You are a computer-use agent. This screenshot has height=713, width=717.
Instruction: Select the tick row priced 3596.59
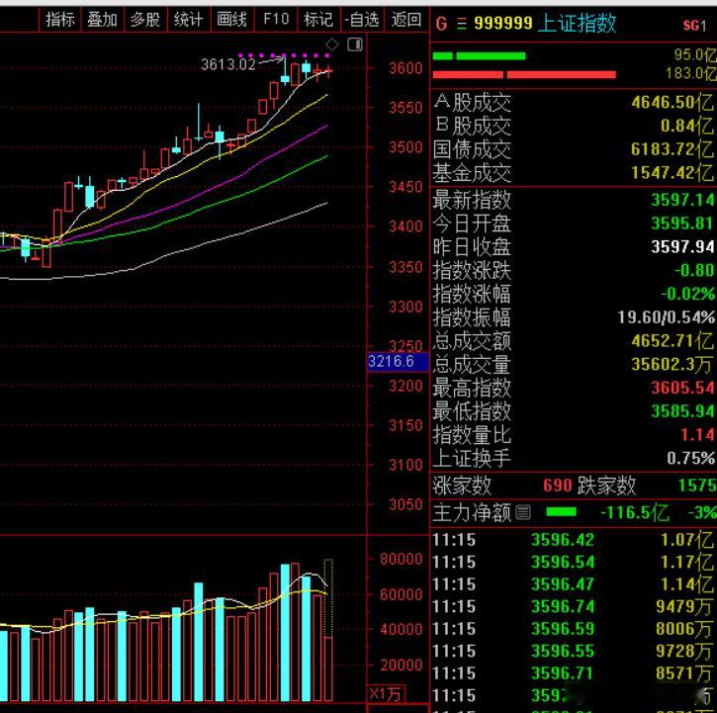coord(574,629)
